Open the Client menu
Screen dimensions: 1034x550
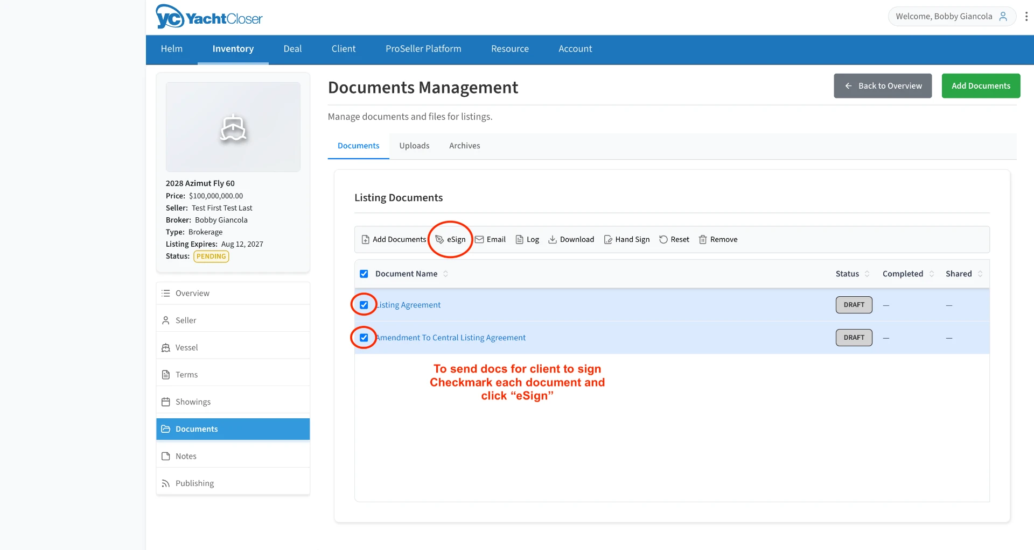pyautogui.click(x=344, y=49)
